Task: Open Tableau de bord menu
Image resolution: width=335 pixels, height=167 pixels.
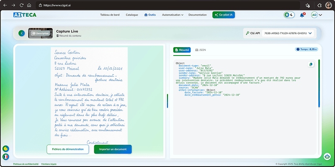Action: tap(110, 15)
